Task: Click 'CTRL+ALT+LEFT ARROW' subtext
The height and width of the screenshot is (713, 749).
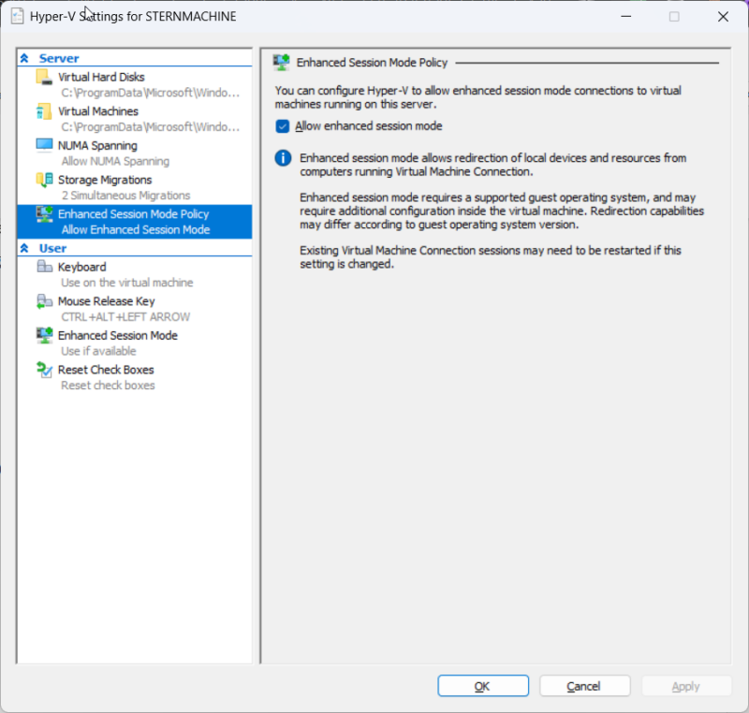Action: [x=125, y=317]
